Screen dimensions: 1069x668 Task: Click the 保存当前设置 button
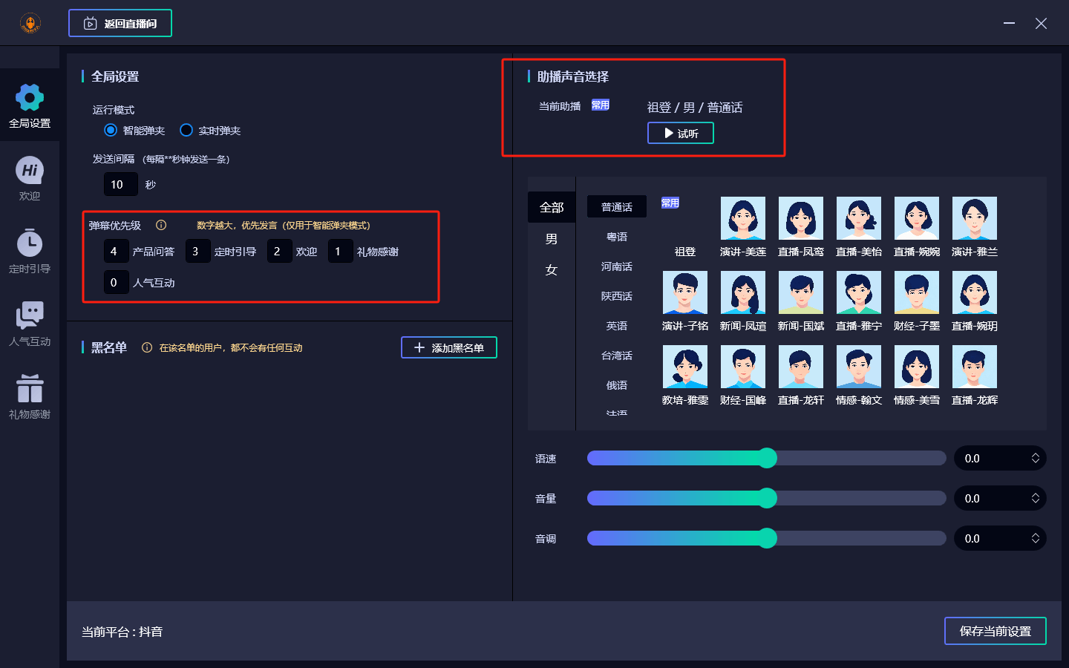(x=995, y=631)
